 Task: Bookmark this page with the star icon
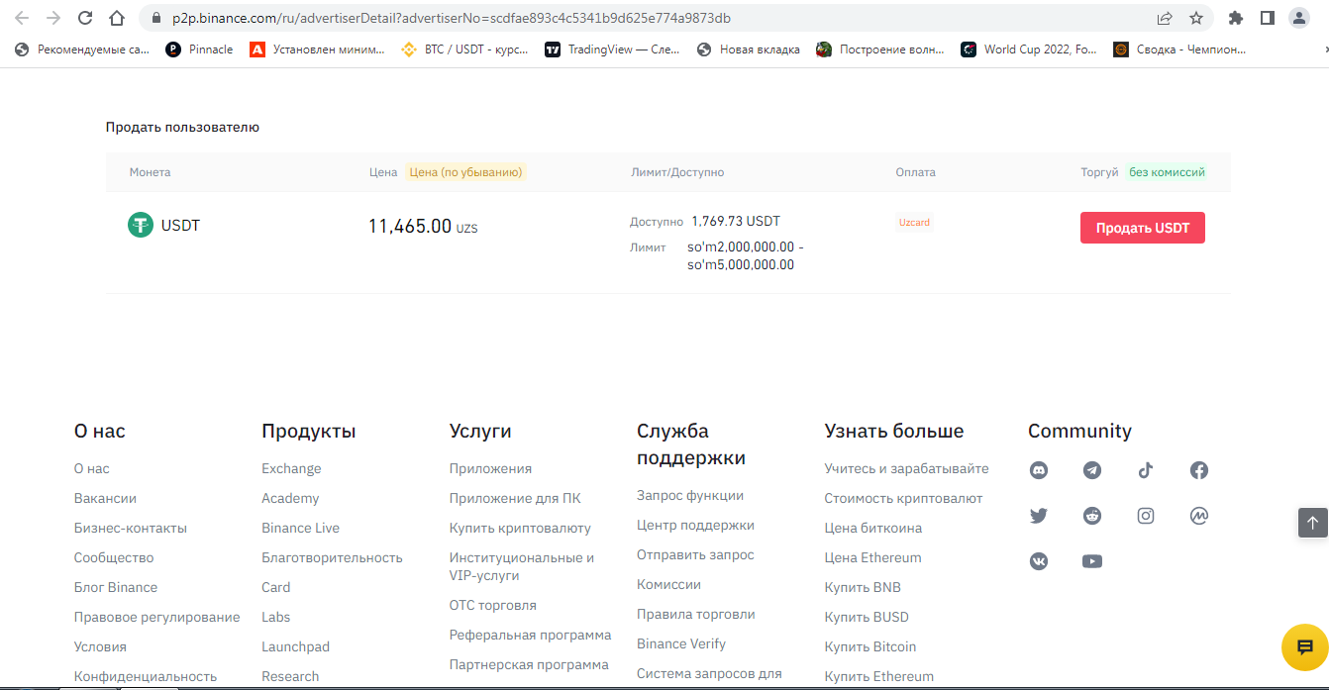click(1196, 18)
